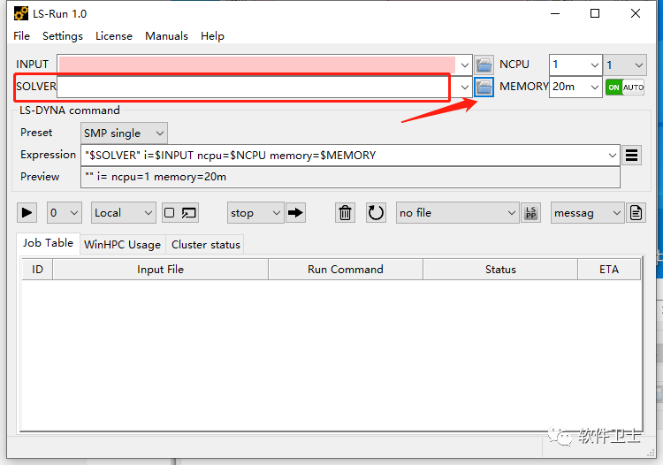The width and height of the screenshot is (663, 465).
Task: Click the document view file icon
Action: click(636, 213)
